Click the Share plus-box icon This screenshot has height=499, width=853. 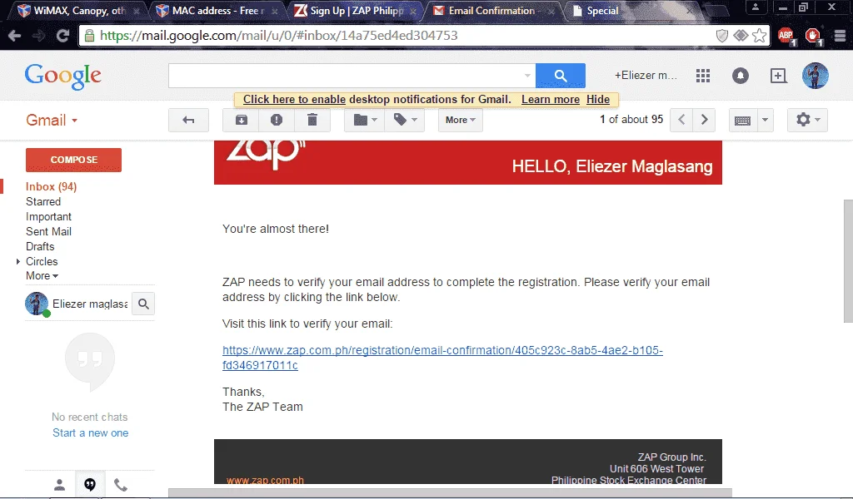point(779,76)
